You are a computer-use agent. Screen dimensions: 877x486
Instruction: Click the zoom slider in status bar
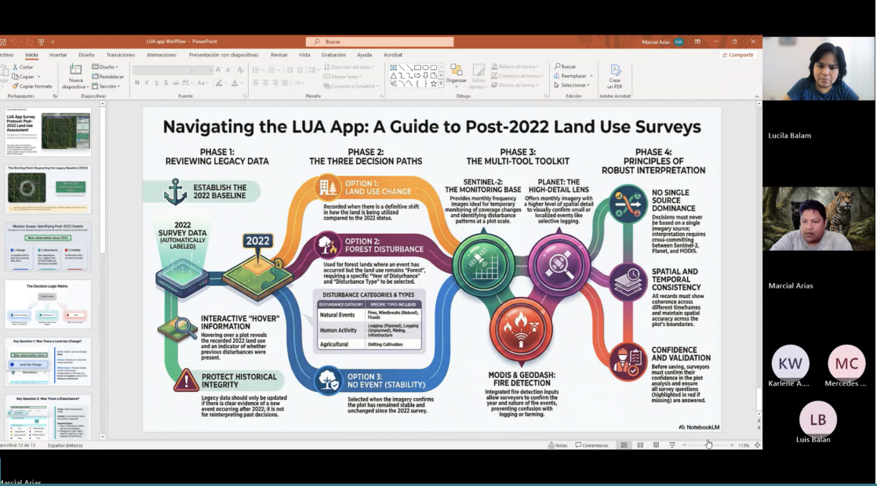(x=708, y=445)
